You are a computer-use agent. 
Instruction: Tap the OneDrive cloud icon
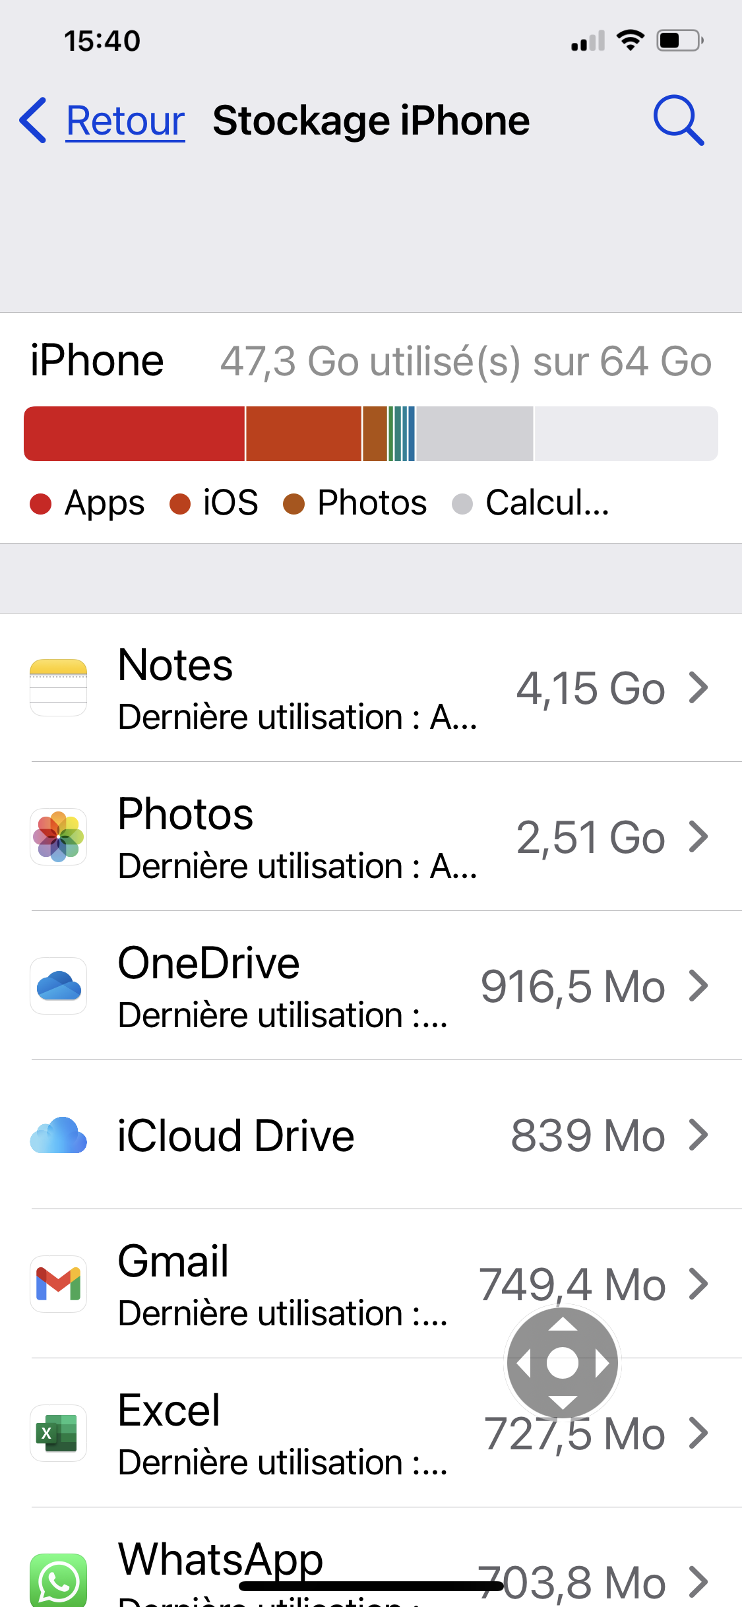click(59, 986)
